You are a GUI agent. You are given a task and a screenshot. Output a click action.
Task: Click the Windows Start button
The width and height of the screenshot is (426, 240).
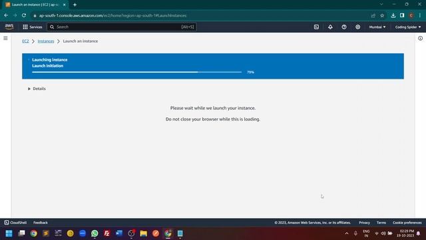point(9,233)
